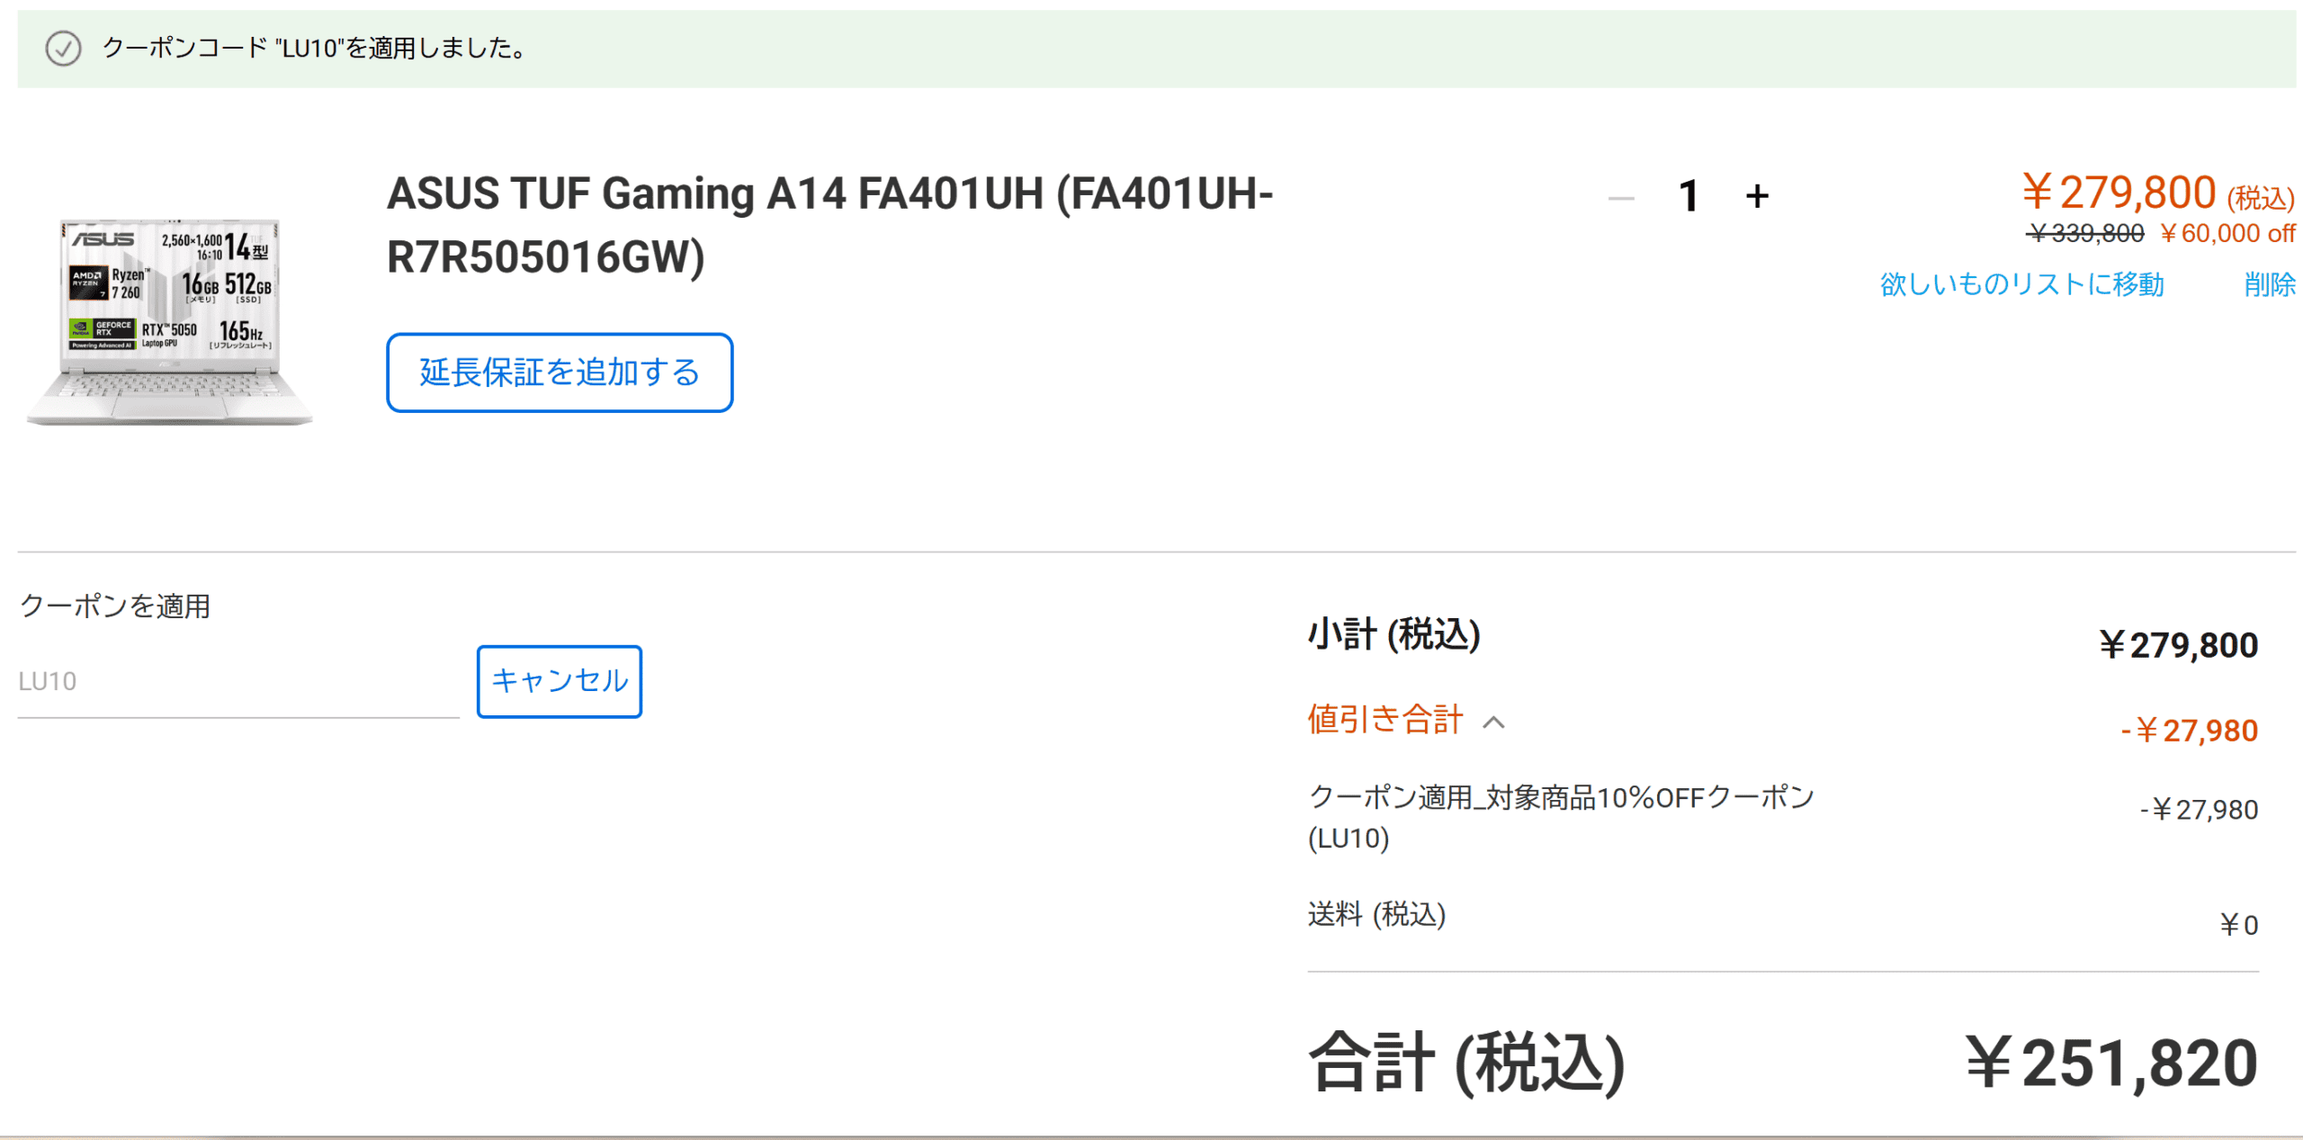Click the orange -￥27,980 discount total
Viewport: 2303px width, 1140px height.
tap(2189, 730)
